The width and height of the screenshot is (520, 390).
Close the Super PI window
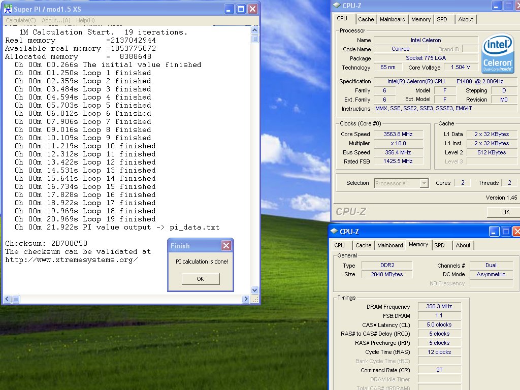253,9
